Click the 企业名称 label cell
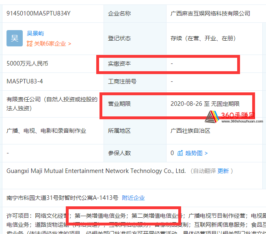 point(135,13)
